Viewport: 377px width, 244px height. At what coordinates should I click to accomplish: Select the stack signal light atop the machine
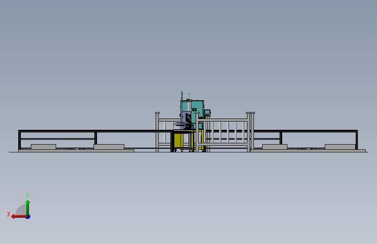182,96
